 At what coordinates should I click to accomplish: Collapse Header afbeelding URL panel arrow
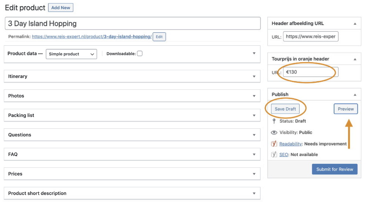(x=355, y=24)
